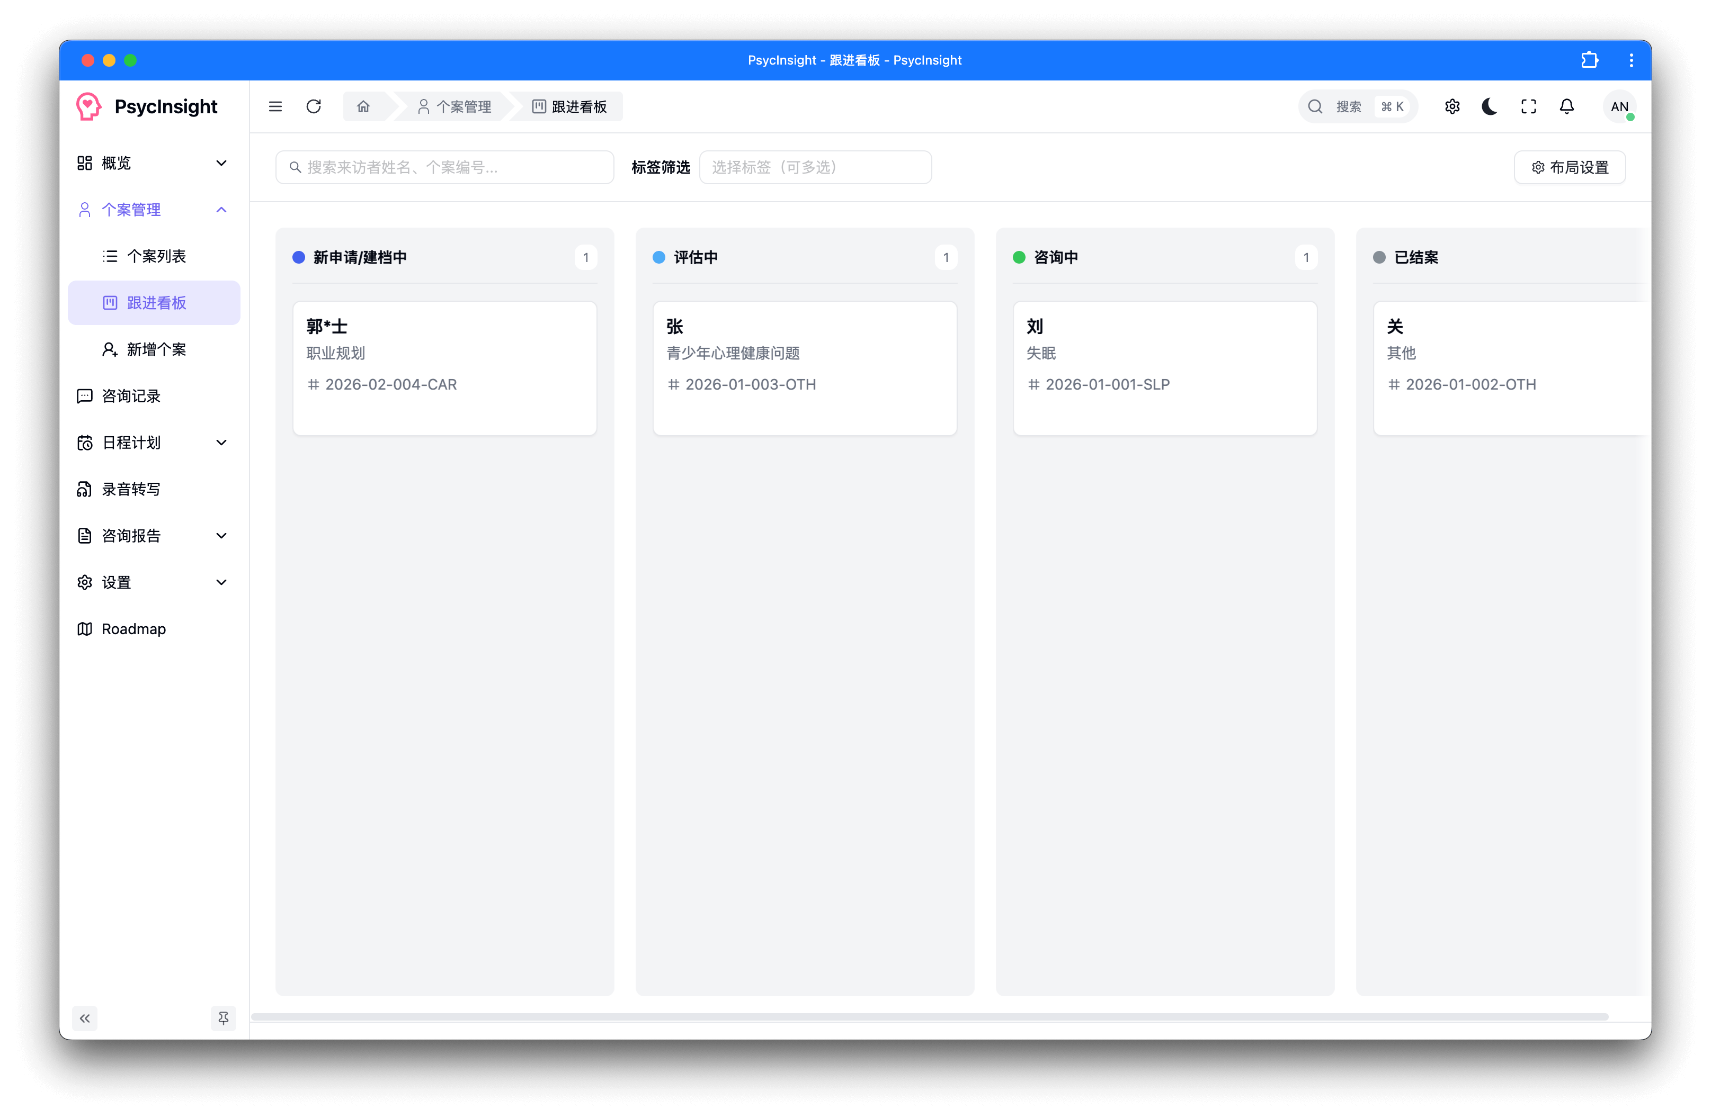Viewport: 1711px width, 1118px height.
Task: Click the AN user avatar
Action: click(x=1619, y=106)
